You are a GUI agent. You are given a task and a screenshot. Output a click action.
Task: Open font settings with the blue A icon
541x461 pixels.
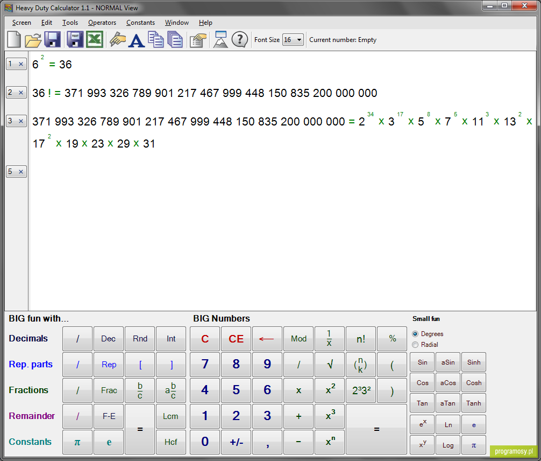tap(137, 40)
